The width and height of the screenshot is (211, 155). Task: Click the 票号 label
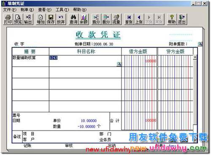16,115
